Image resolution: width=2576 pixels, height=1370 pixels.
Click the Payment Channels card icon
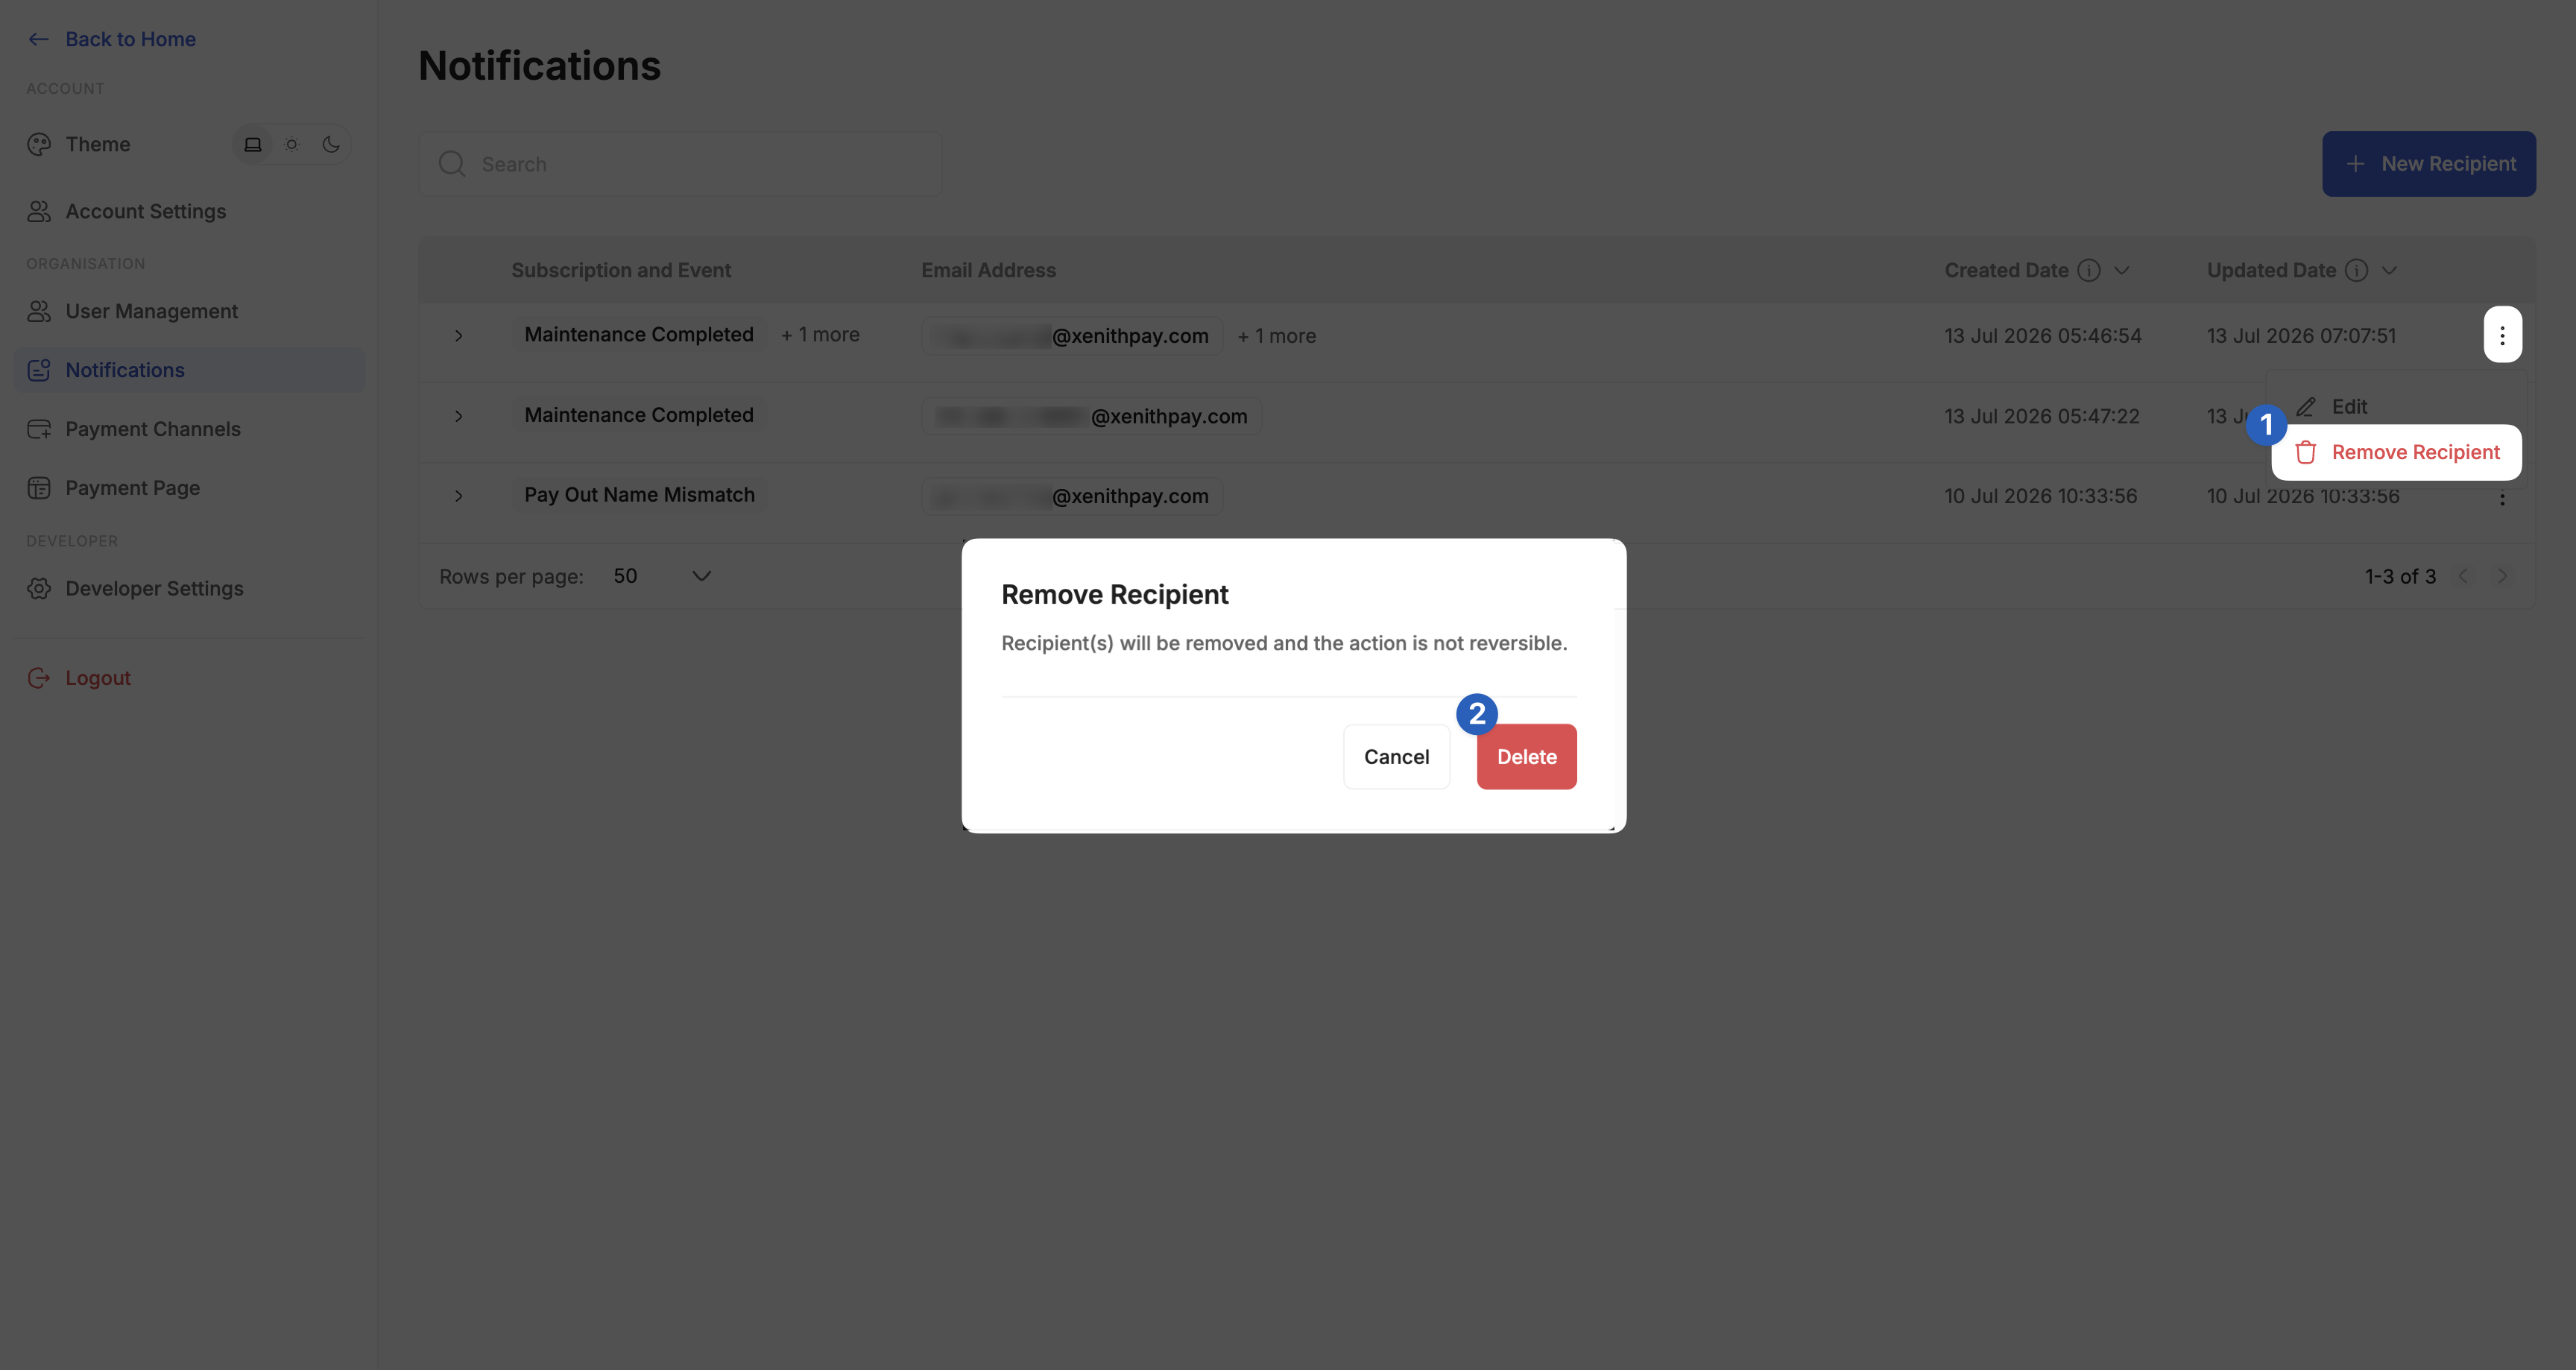tap(39, 429)
